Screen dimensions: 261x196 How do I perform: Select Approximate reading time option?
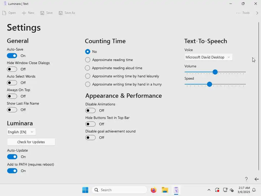pos(88,60)
